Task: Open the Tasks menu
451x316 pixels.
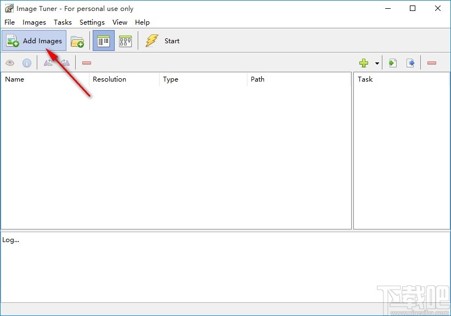Action: pos(63,22)
